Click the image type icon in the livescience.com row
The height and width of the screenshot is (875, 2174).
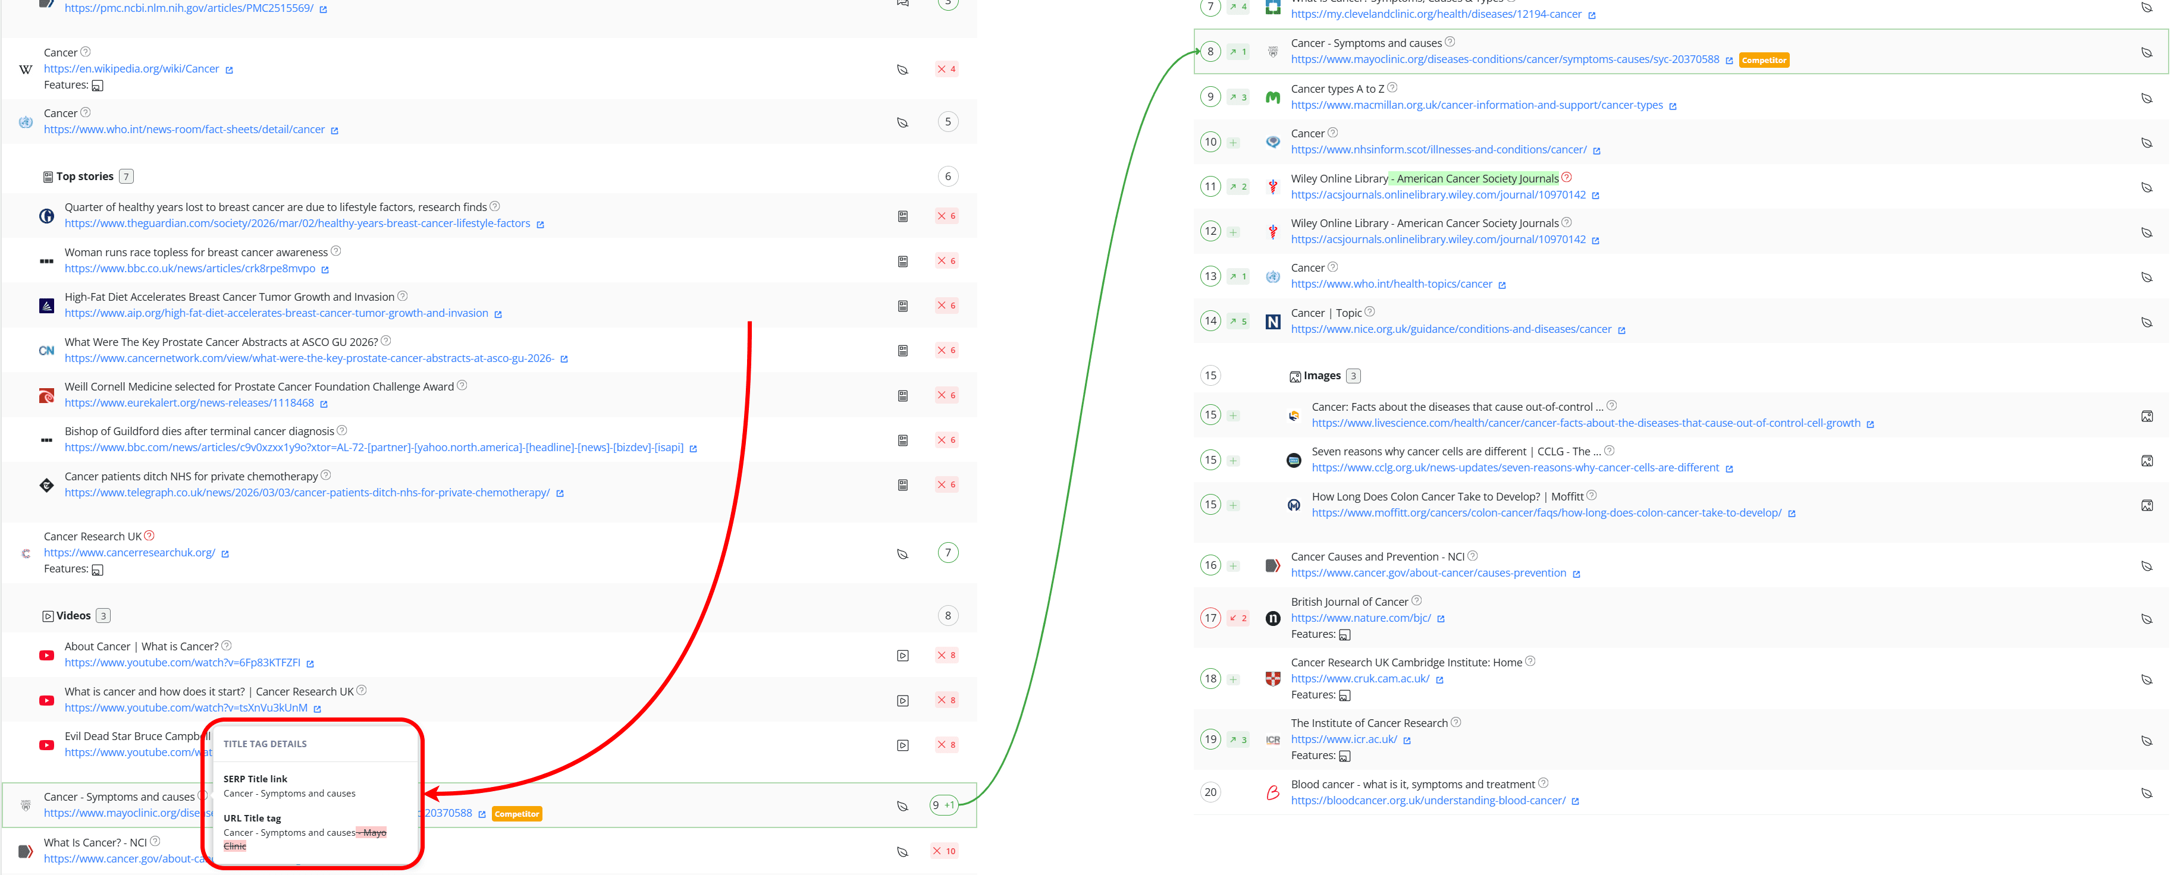[x=2146, y=416]
